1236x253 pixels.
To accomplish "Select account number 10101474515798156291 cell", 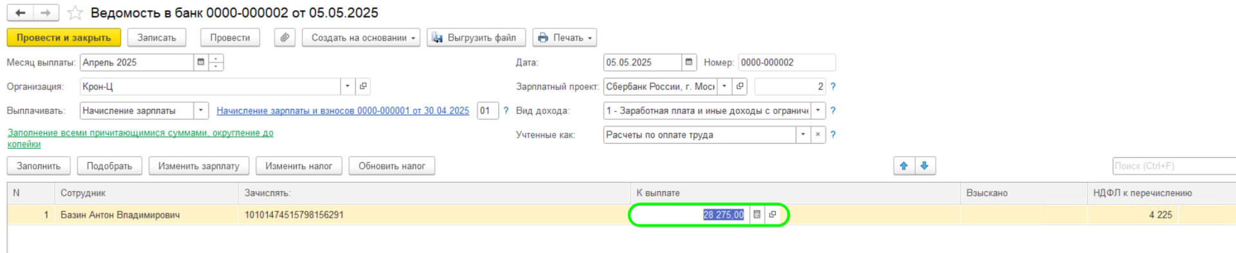I will (x=434, y=215).
